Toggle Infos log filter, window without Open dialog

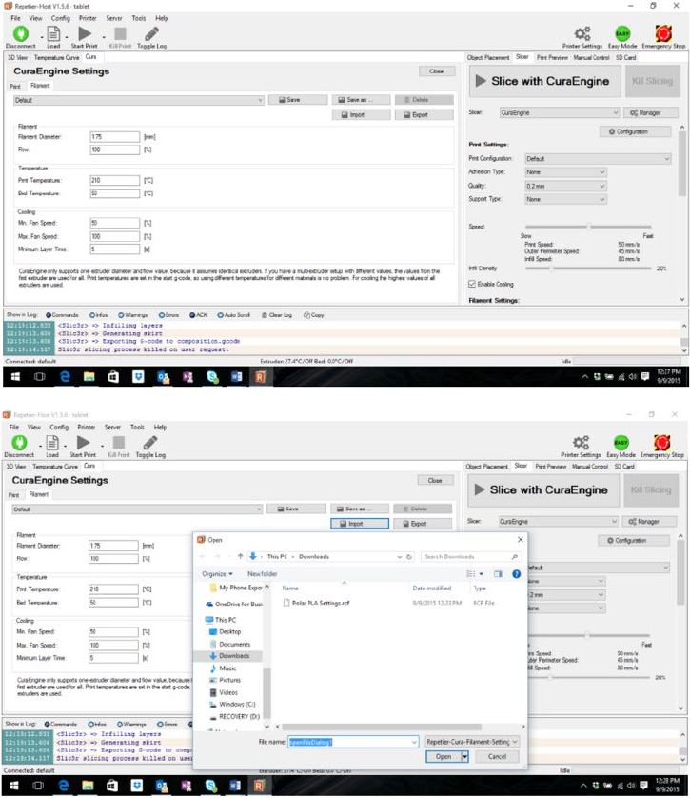[x=99, y=315]
